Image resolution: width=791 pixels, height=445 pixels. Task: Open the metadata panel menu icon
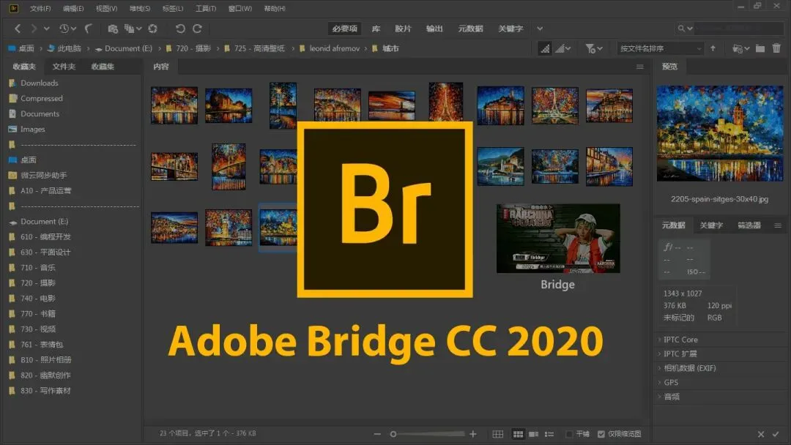pyautogui.click(x=778, y=225)
